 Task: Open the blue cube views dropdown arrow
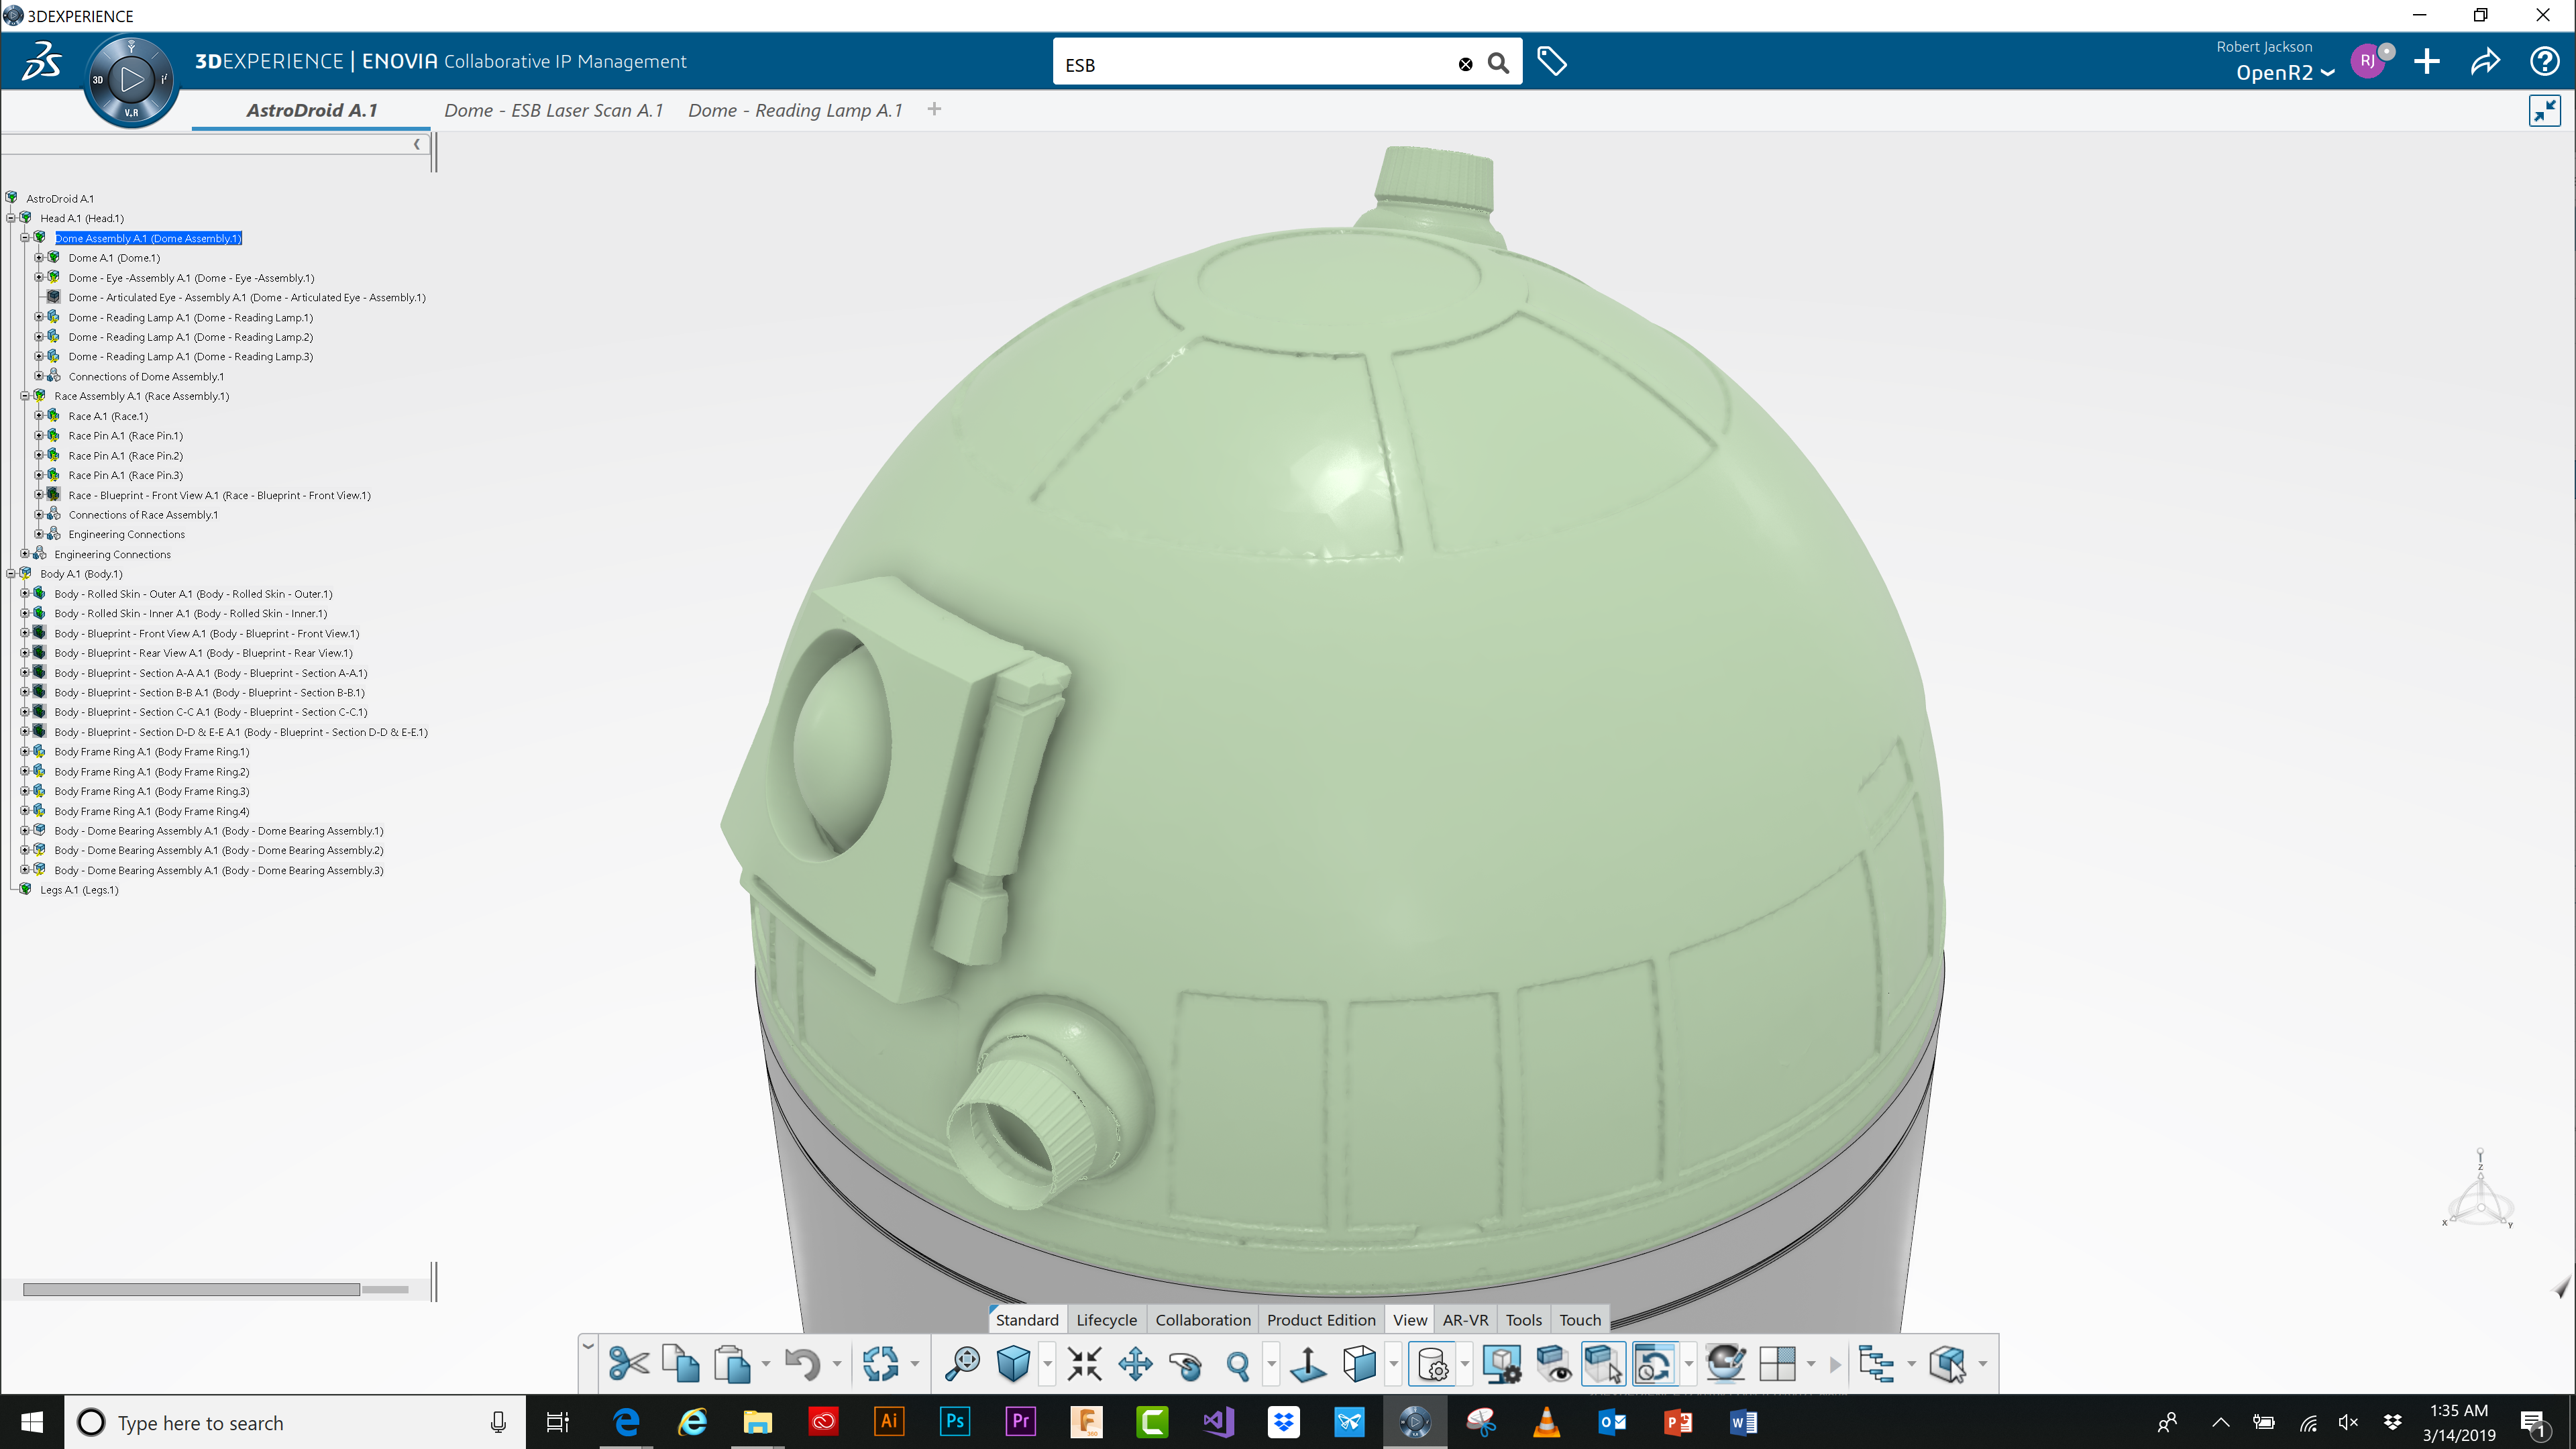[1047, 1364]
